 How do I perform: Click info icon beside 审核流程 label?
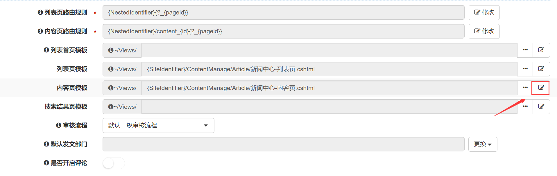click(x=58, y=125)
